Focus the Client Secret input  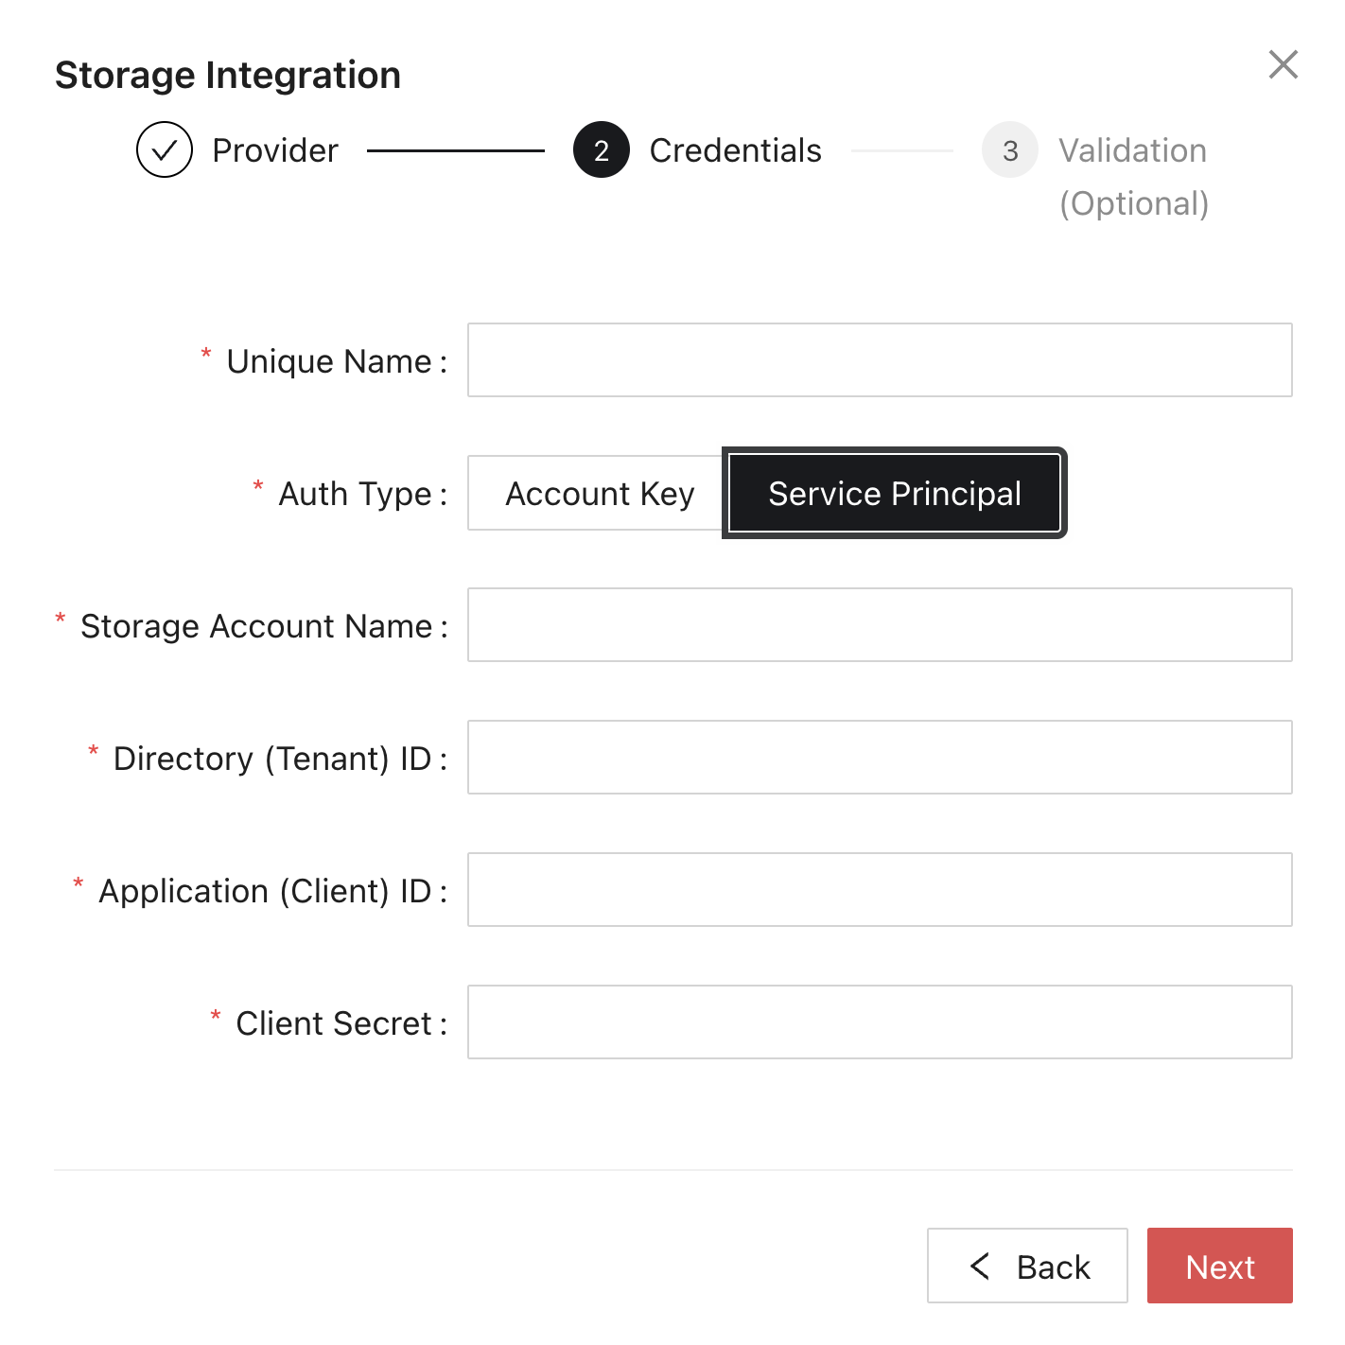(x=880, y=1022)
